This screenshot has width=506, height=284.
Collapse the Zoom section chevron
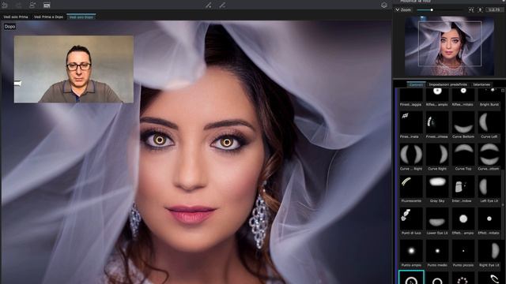(398, 10)
